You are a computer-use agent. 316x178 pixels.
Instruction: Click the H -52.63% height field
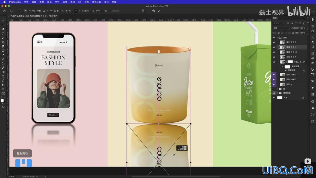click(85, 11)
